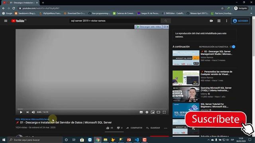The width and height of the screenshot is (255, 143).
Task: Close the download video overlay bar
Action: coord(167,27)
